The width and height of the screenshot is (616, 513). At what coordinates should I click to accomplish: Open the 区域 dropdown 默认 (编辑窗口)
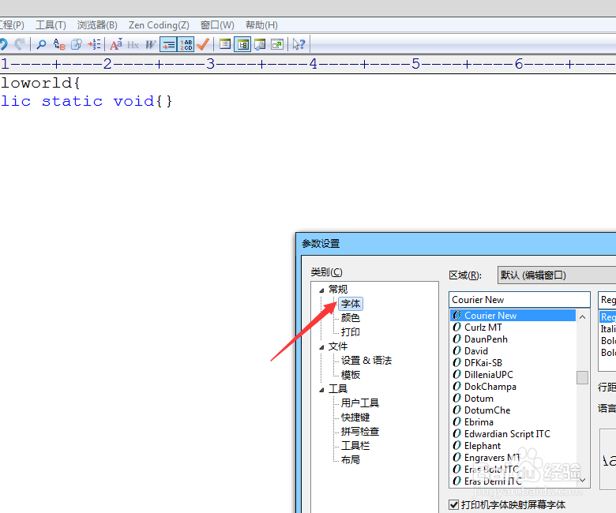(556, 275)
